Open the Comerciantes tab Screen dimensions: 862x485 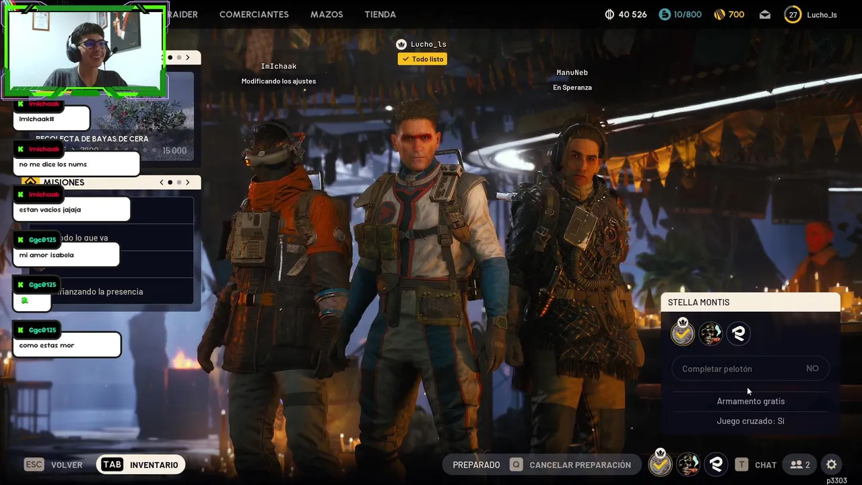pos(254,14)
